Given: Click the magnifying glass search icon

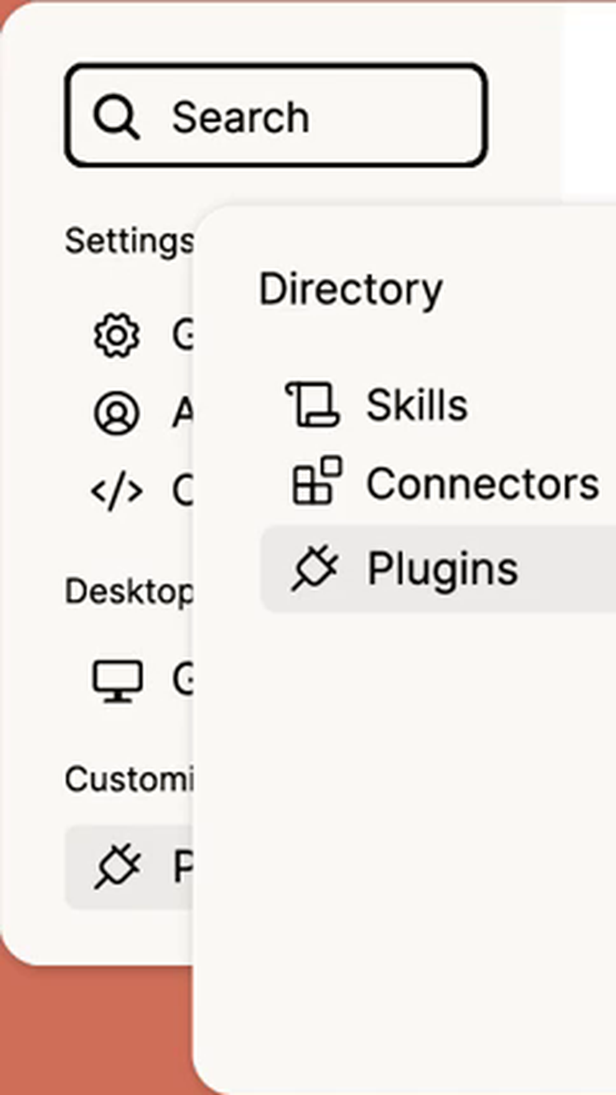Looking at the screenshot, I should coord(116,117).
